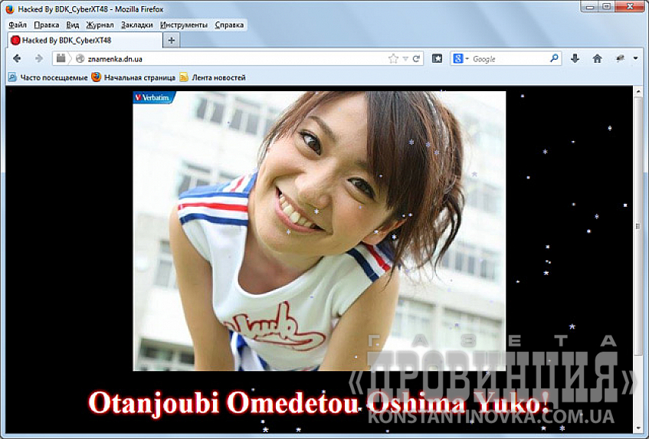Click the bookmarks list icon beside search box
The image size is (649, 439).
[438, 58]
